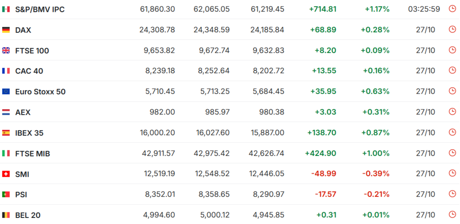The image size is (460, 224).
Task: Open the Euro Stoxx 50 link
Action: [x=40, y=92]
